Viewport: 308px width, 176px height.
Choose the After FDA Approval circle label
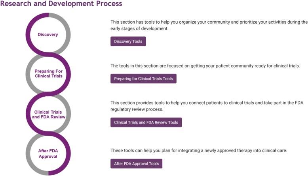coord(48,154)
